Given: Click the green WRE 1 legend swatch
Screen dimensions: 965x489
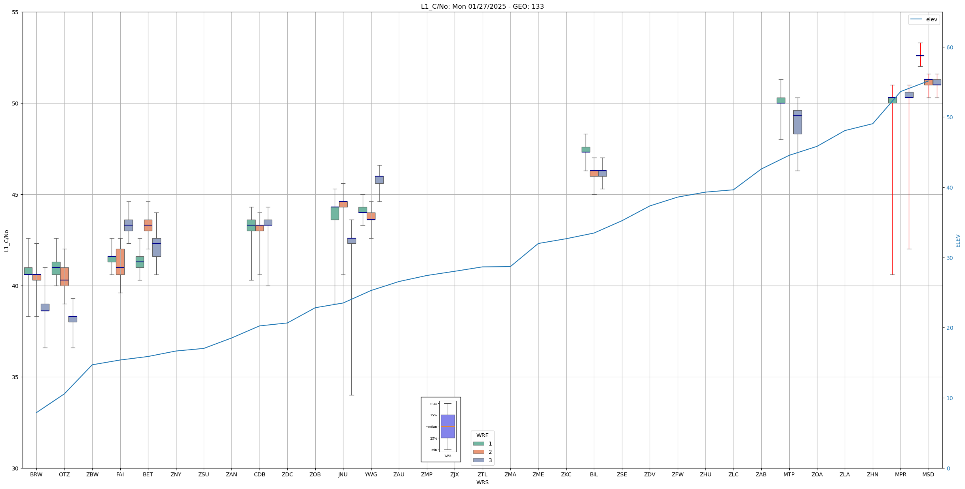Looking at the screenshot, I should point(478,444).
